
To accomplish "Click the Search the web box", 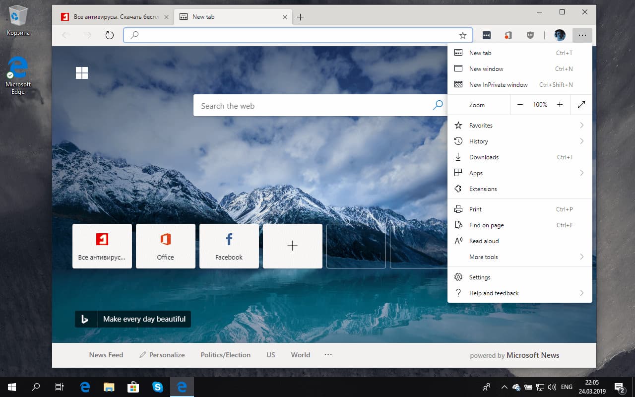I will coord(320,105).
